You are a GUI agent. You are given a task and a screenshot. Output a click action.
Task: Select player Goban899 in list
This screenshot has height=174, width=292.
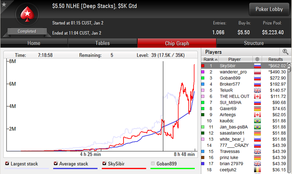pos(244,78)
